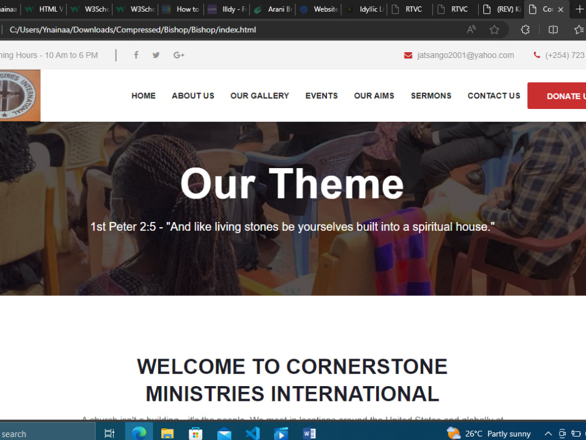Open EVENTS menu item
Image resolution: width=586 pixels, height=440 pixels.
click(x=321, y=95)
